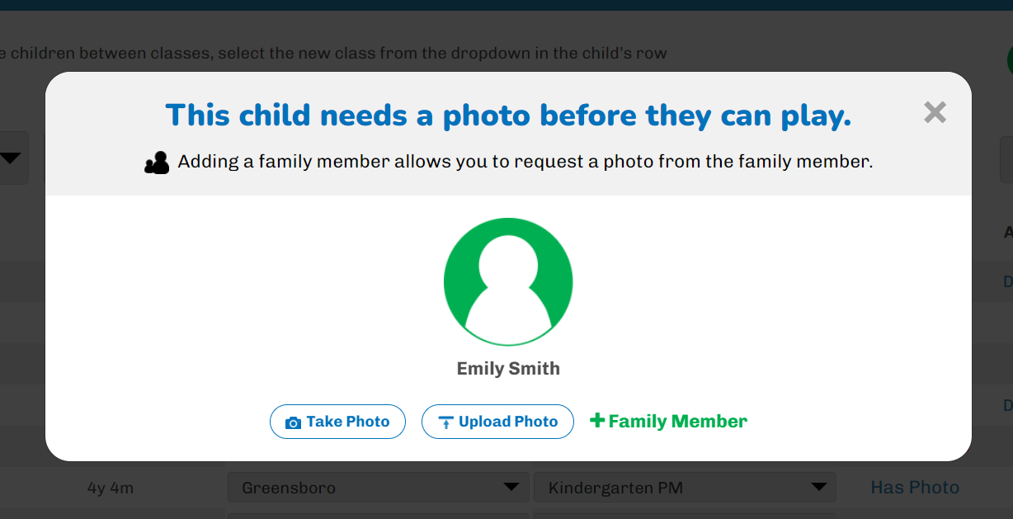
Task: Expand the partially hidden left-edge dropdown arrow
Action: point(11,158)
